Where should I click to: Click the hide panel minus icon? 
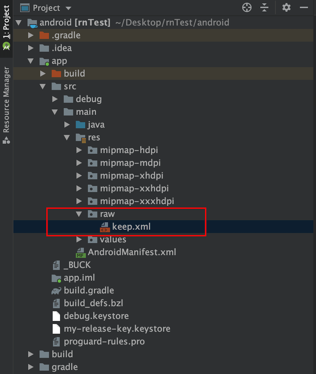(304, 7)
